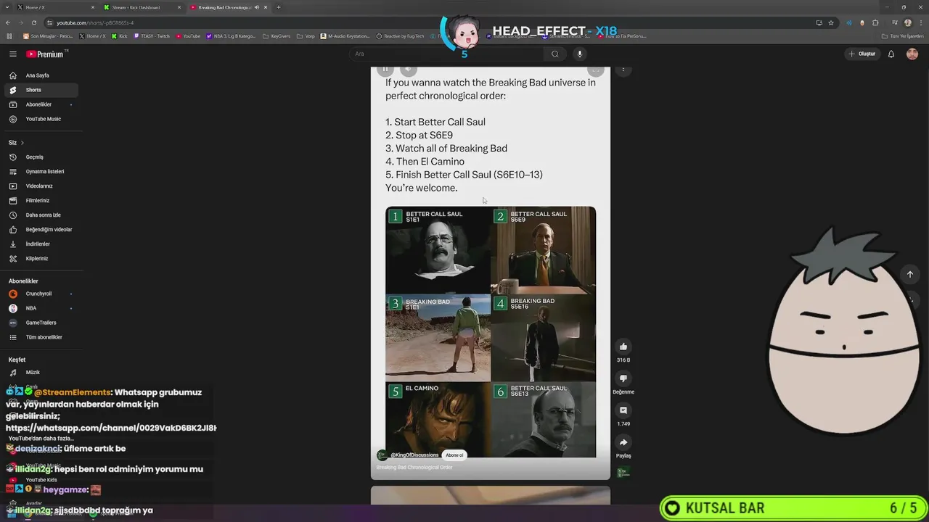This screenshot has width=929, height=522.
Task: Open the KeyGivers bookmark folder
Action: click(x=277, y=36)
